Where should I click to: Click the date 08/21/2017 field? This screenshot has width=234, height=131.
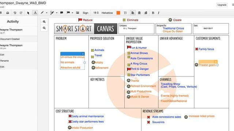click(x=208, y=28)
